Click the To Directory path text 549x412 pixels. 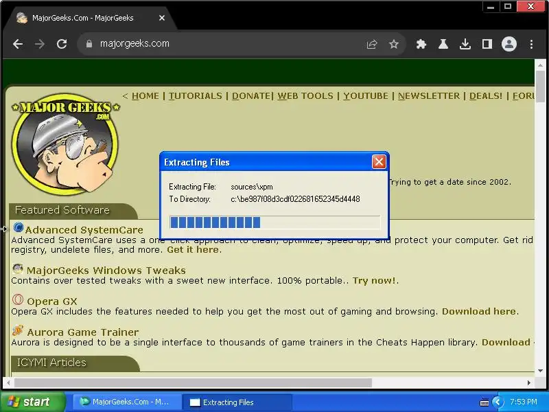pos(295,199)
